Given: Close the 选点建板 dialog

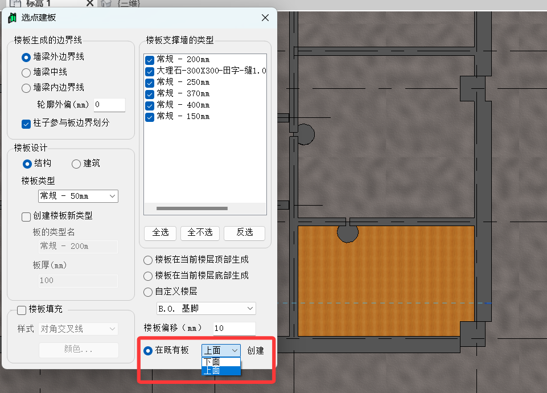Looking at the screenshot, I should coord(265,18).
